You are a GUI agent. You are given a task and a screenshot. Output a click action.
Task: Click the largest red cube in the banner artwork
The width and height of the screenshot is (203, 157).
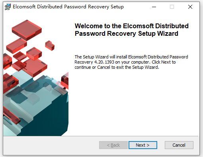point(27,30)
